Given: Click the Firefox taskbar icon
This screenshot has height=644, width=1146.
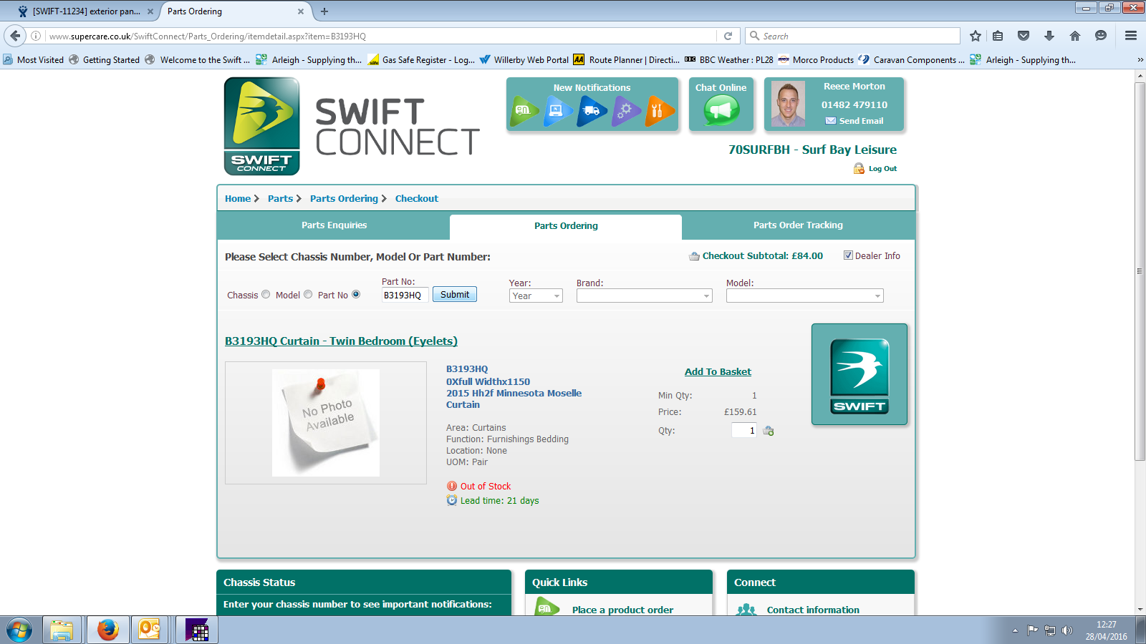Looking at the screenshot, I should click(108, 630).
